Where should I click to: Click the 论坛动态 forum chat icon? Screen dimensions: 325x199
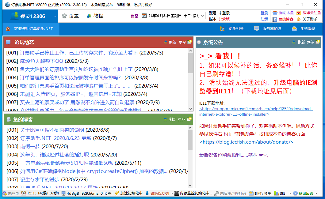[x=8, y=42]
